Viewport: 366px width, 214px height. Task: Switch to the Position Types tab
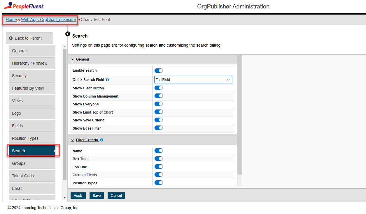pyautogui.click(x=32, y=138)
